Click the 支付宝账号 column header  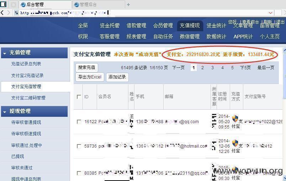point(255,97)
